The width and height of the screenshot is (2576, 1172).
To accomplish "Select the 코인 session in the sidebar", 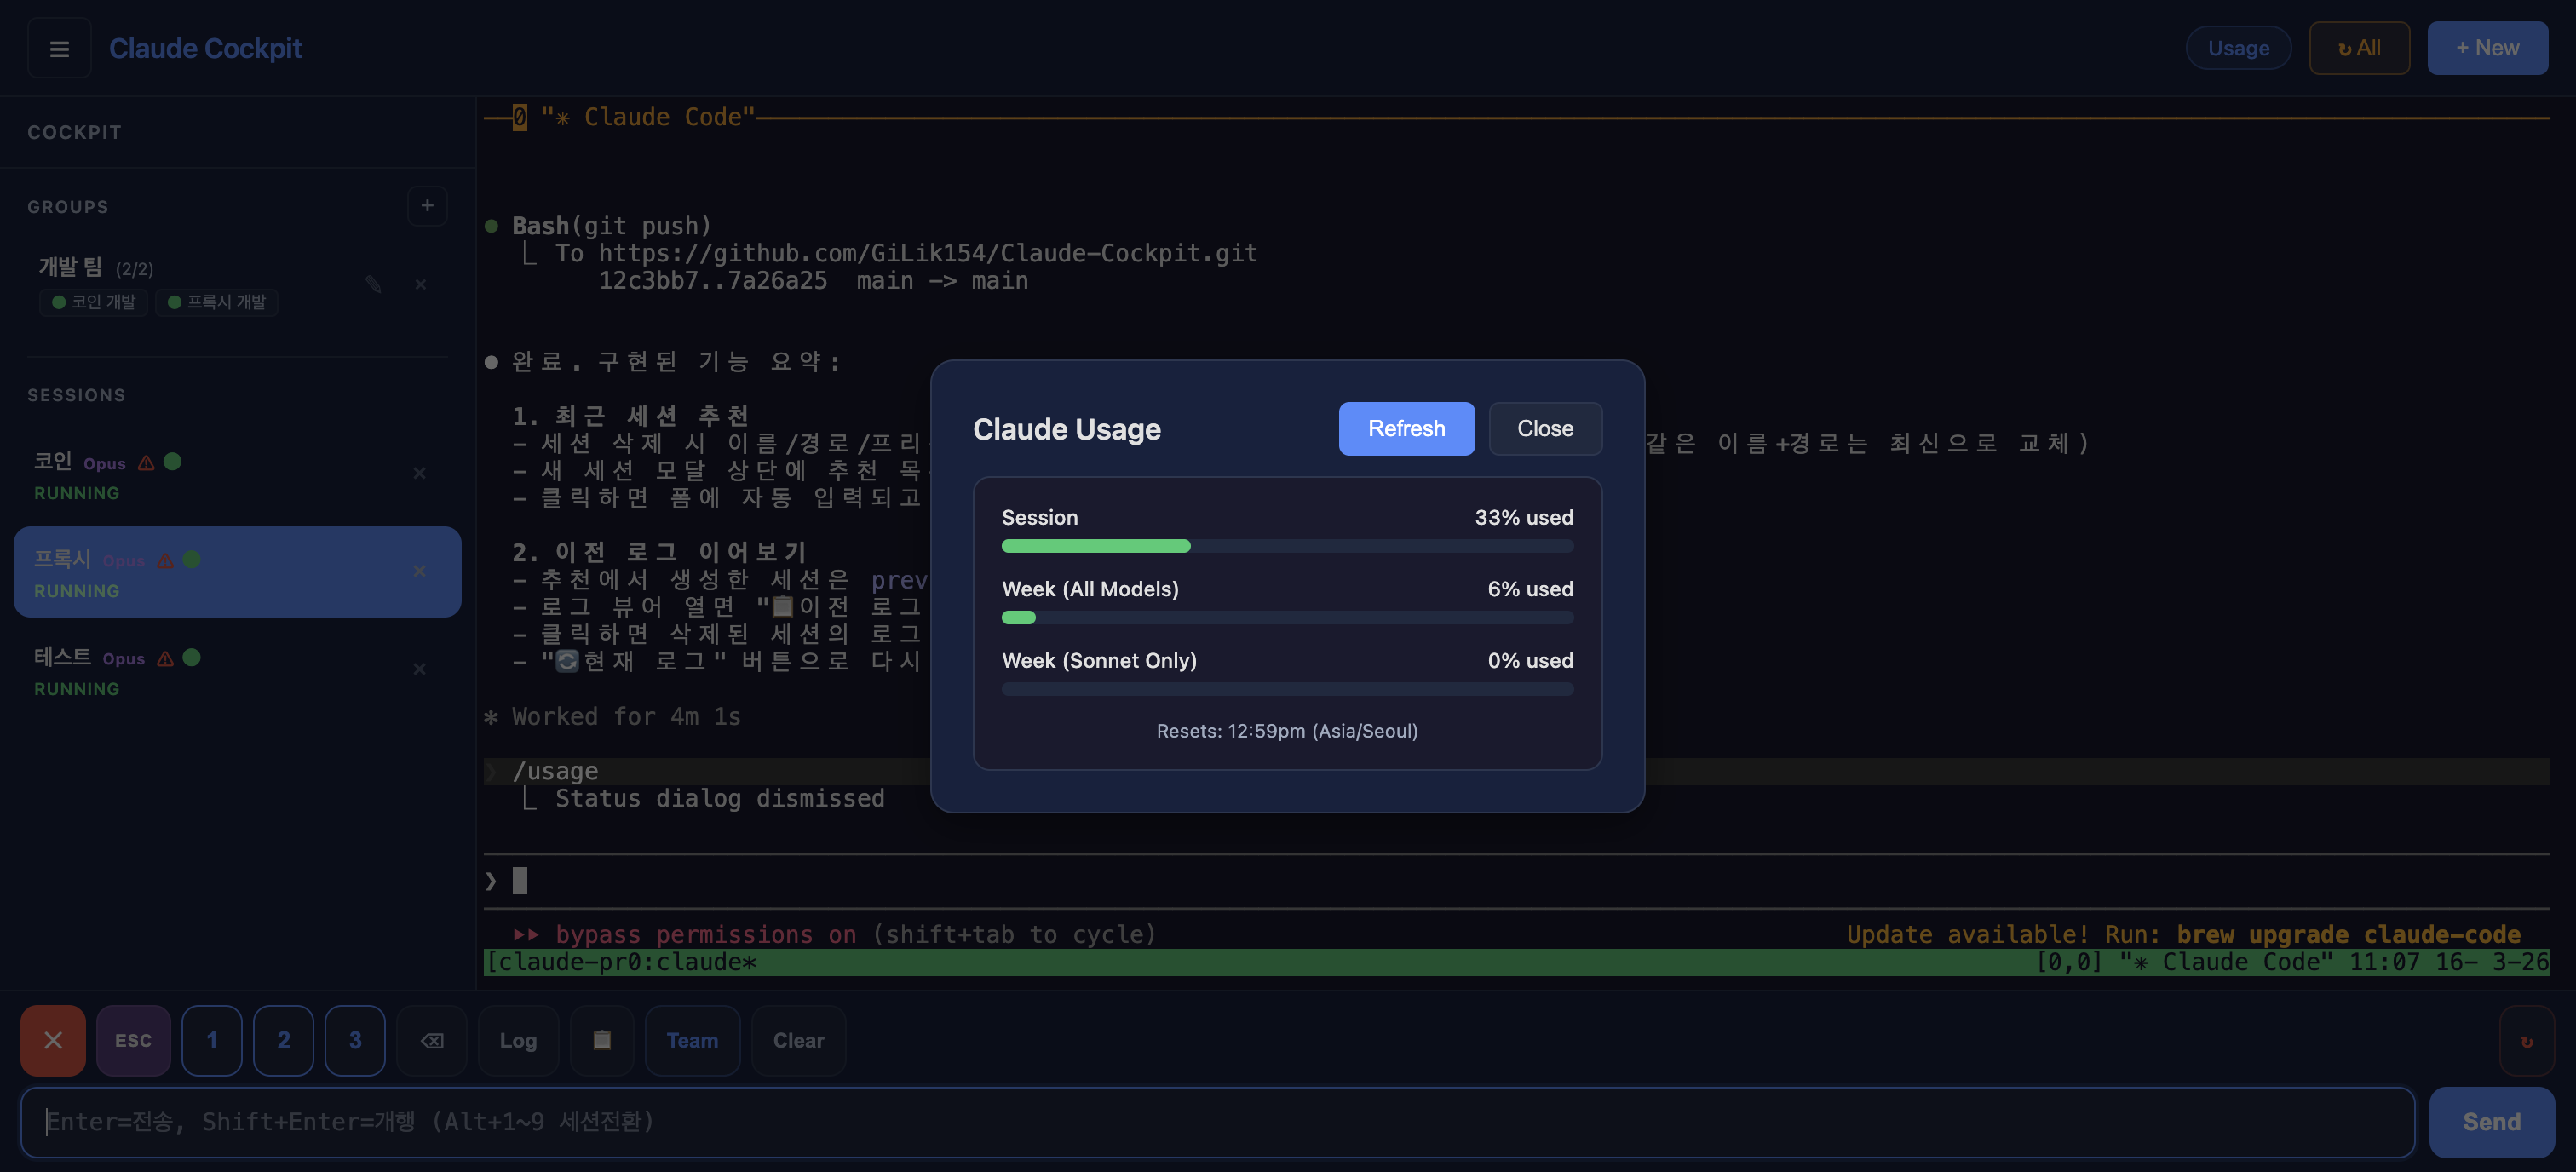I will (237, 474).
